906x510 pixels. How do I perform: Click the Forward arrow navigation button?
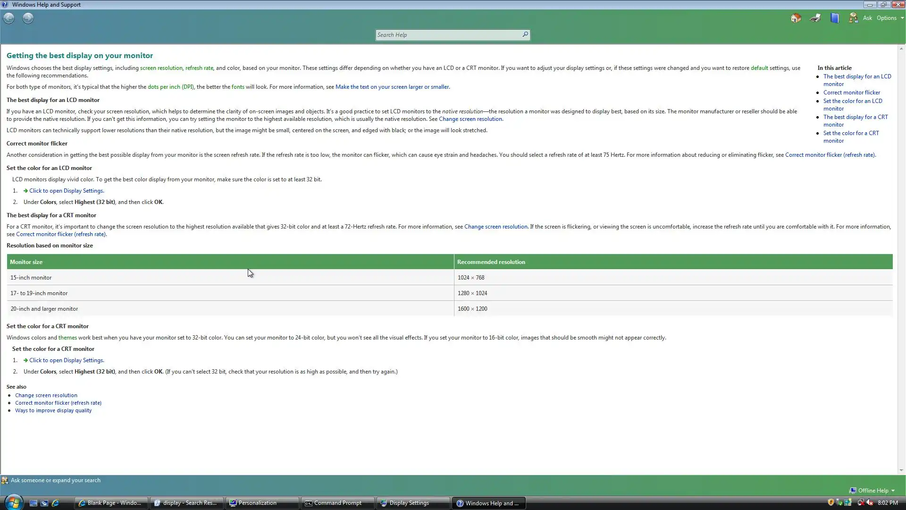[28, 18]
